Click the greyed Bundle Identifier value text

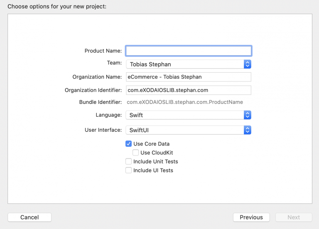(185, 102)
